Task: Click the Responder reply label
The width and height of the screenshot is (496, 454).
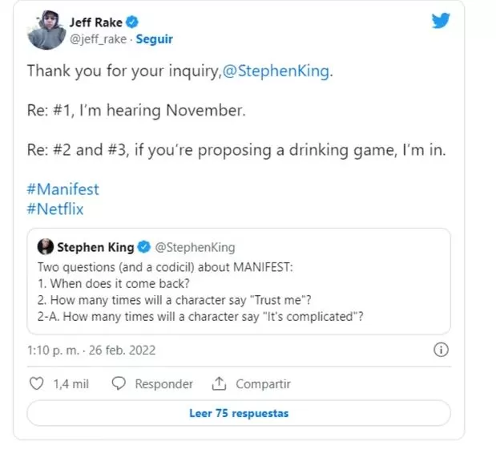Action: point(163,384)
